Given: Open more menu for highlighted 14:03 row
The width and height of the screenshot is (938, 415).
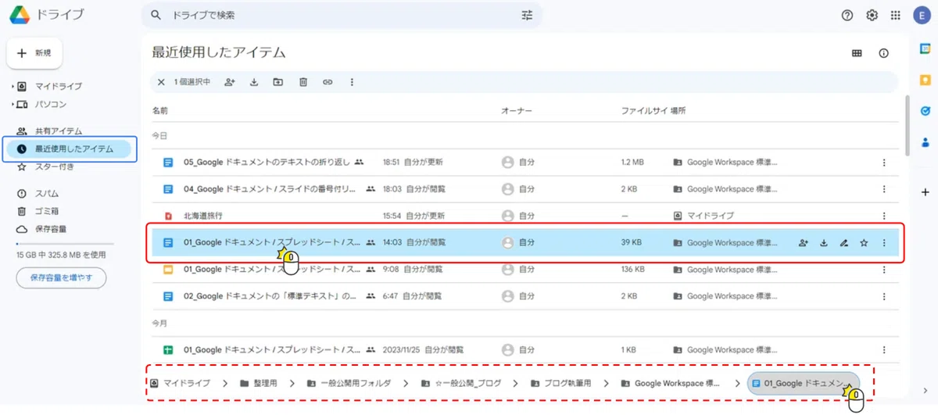Looking at the screenshot, I should (884, 243).
